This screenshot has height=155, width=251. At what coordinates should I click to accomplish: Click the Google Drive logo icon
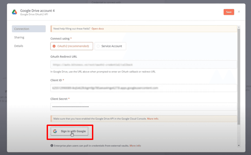(14, 12)
